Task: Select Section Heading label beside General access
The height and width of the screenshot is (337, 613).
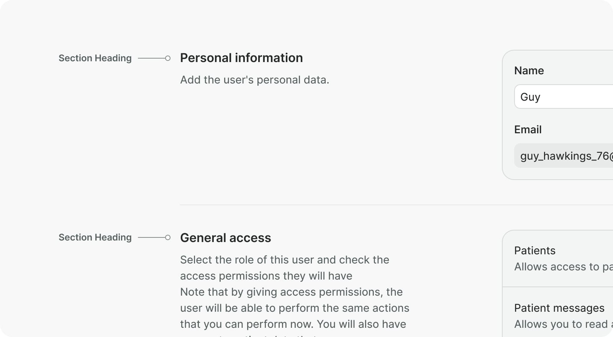Action: click(x=95, y=237)
